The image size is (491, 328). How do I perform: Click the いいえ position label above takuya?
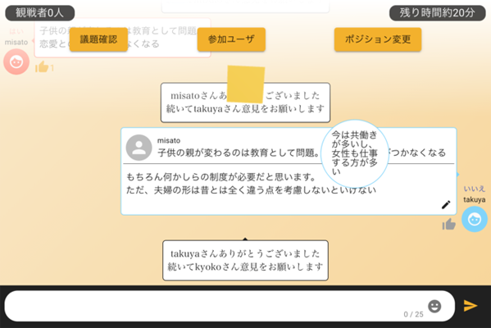tap(475, 189)
